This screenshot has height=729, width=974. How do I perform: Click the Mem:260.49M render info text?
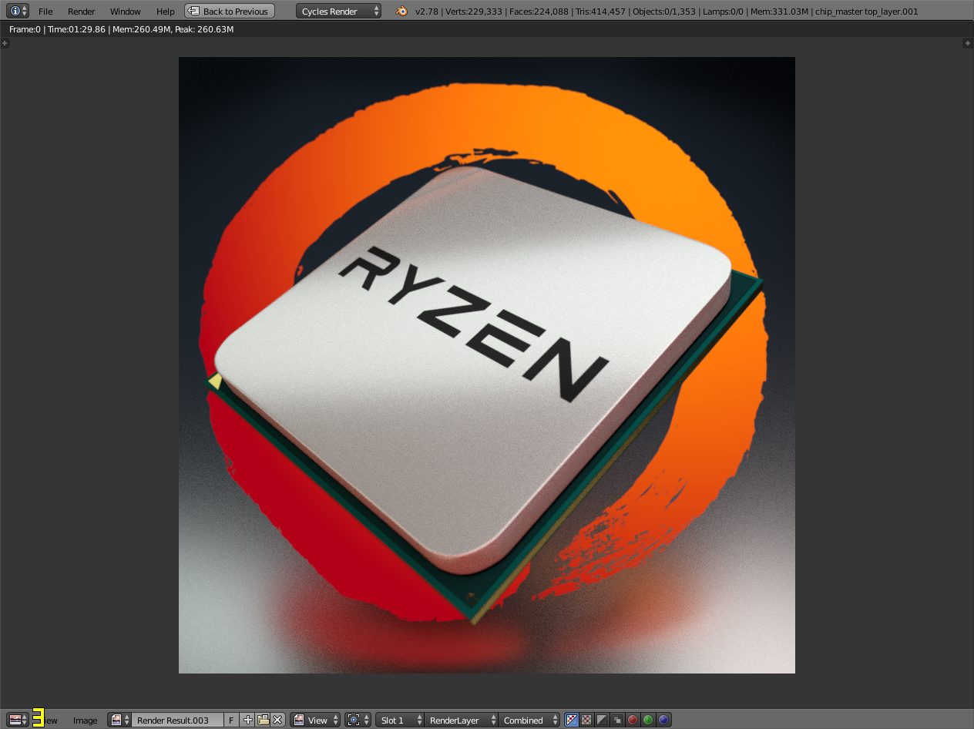141,29
